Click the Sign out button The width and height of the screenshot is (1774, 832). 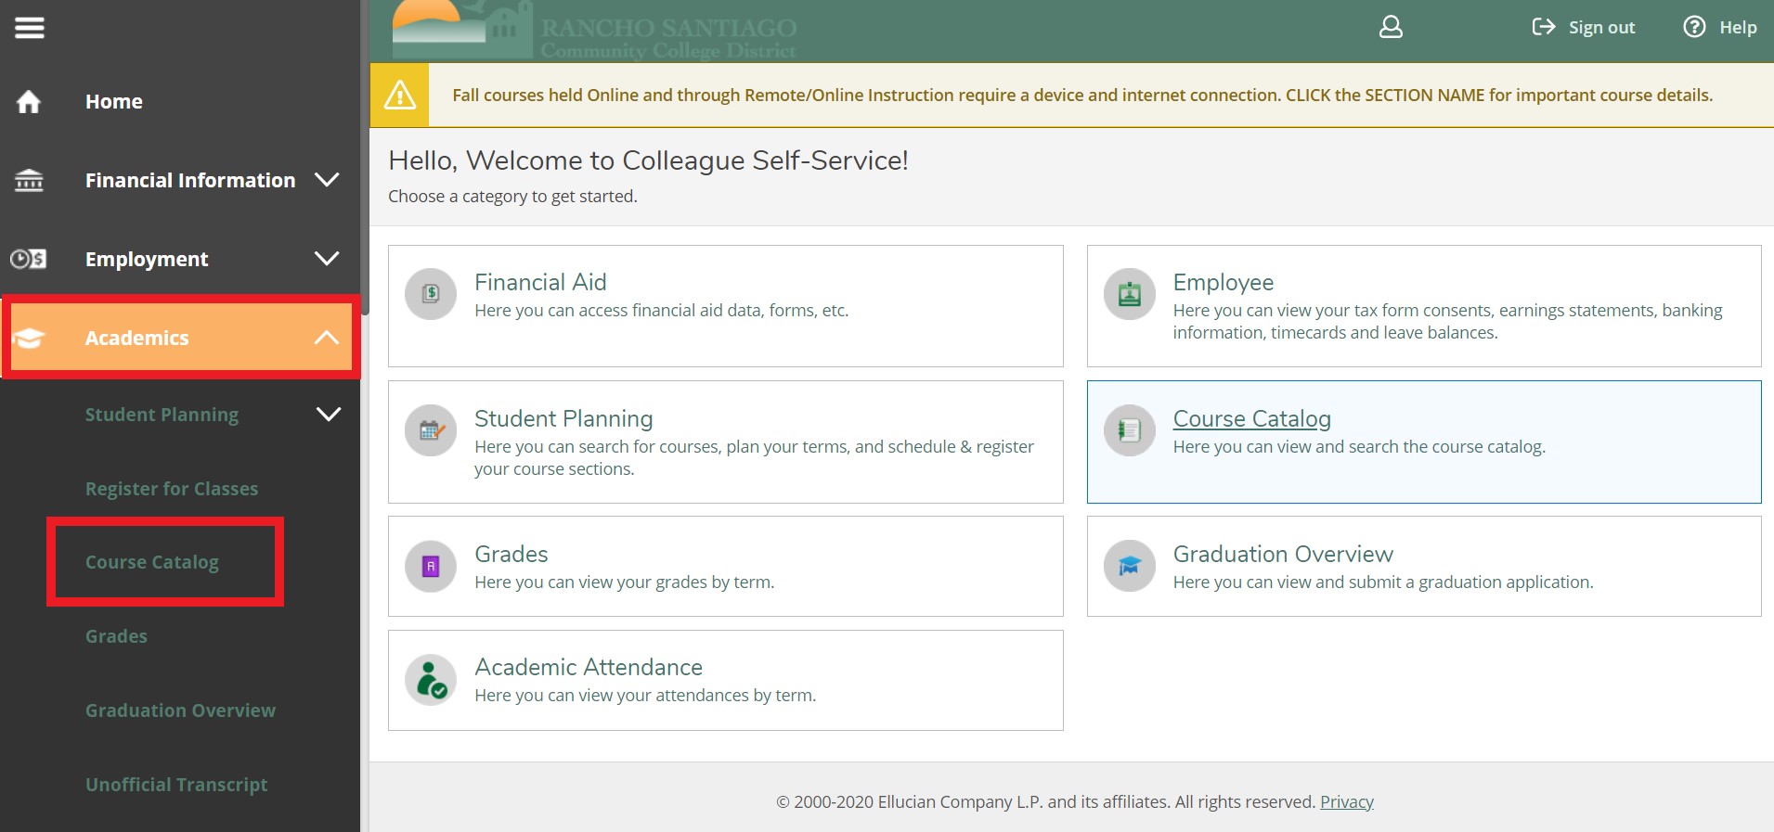coord(1584,28)
